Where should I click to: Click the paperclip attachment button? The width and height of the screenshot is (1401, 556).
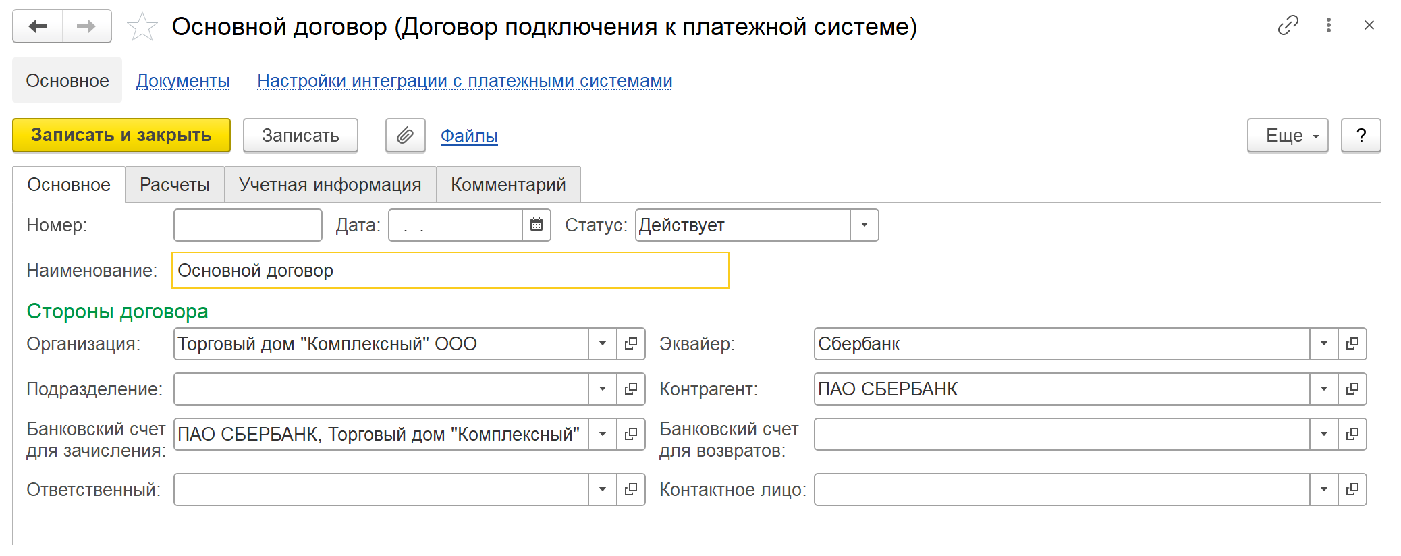coord(405,136)
